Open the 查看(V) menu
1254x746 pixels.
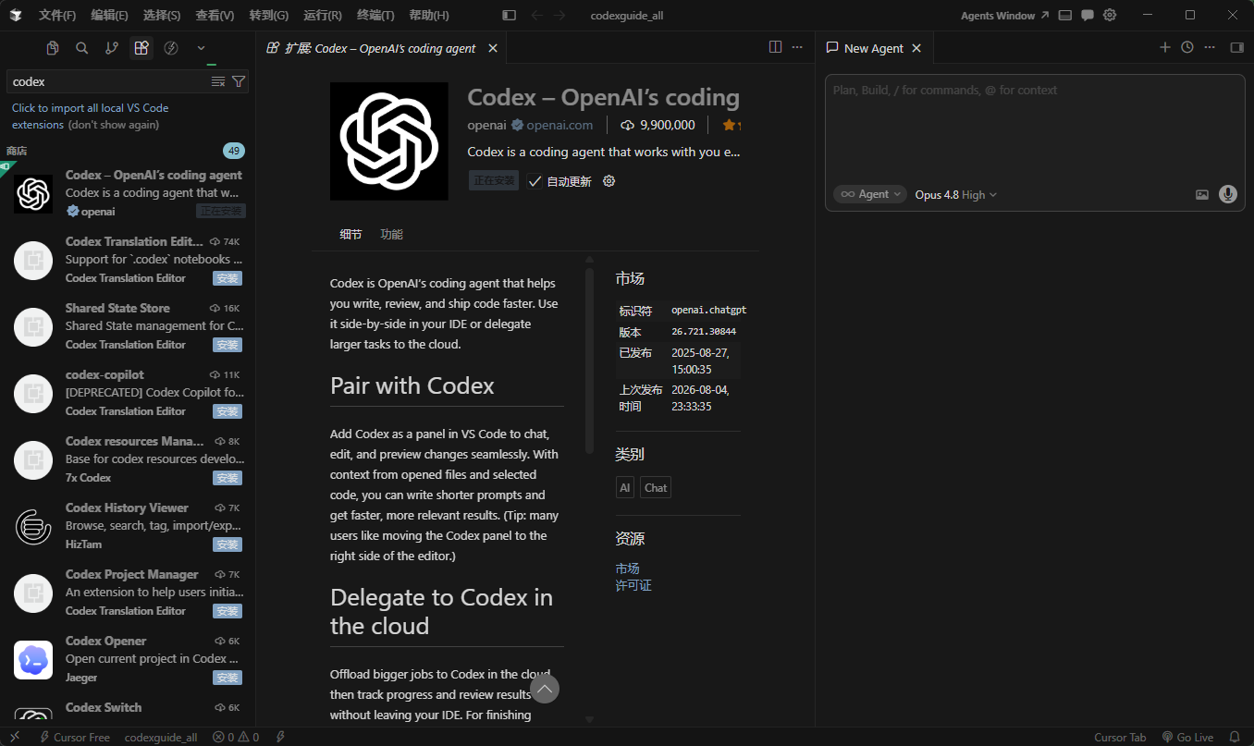pyautogui.click(x=215, y=16)
